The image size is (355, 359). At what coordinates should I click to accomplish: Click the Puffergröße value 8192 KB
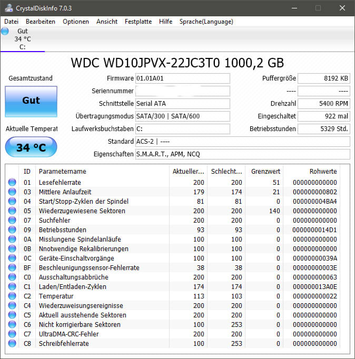[x=324, y=78]
